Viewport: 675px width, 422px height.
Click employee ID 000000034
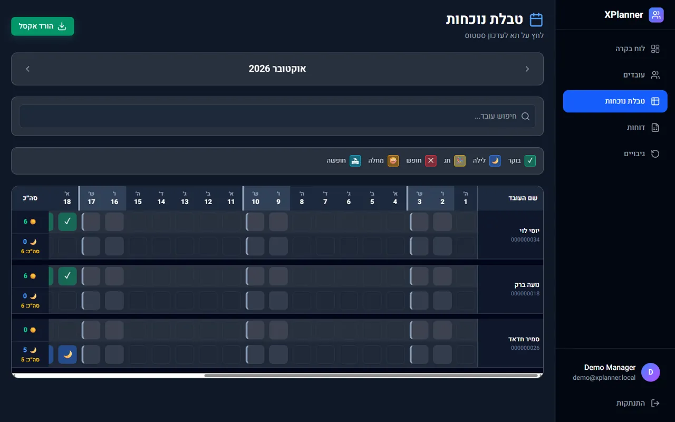click(525, 239)
